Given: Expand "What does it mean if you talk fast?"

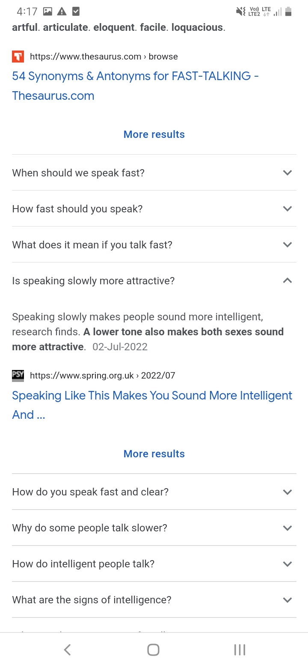Looking at the screenshot, I should [154, 245].
